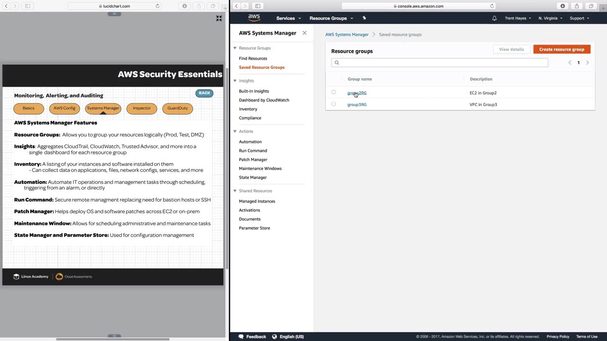Show tab overview in the AWS console window

[591, 6]
